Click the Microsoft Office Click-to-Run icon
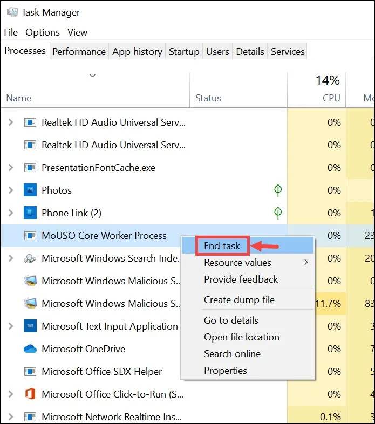 point(30,394)
